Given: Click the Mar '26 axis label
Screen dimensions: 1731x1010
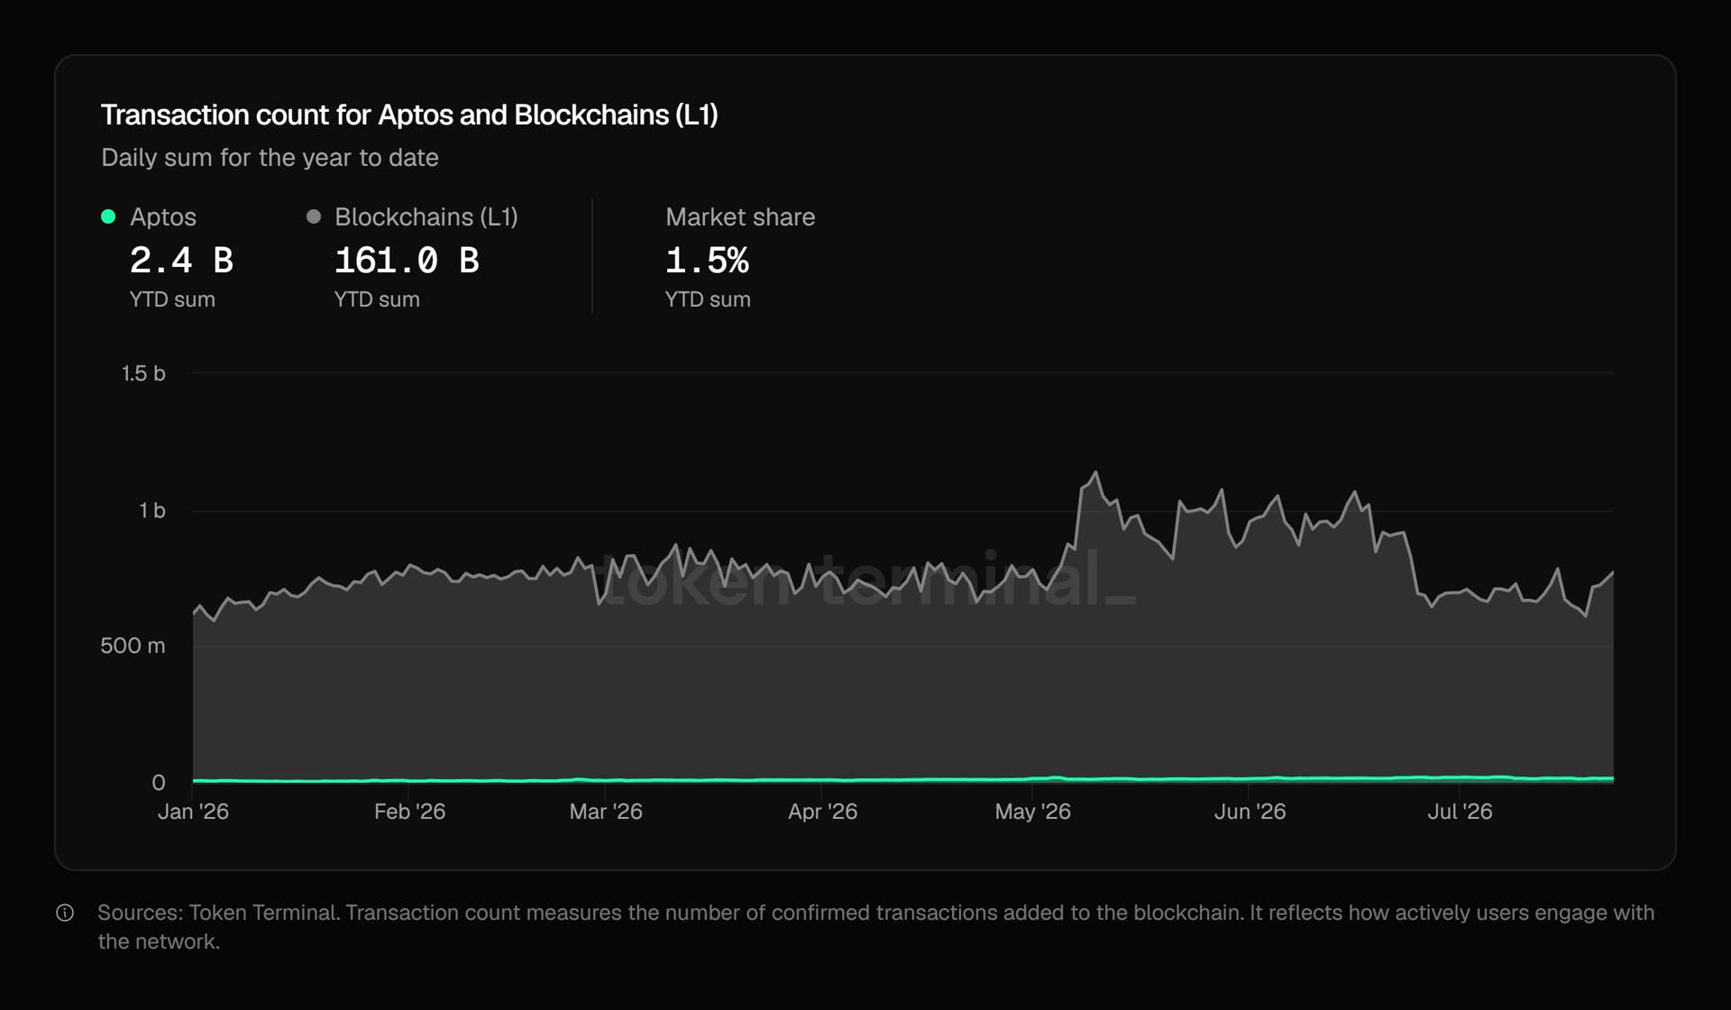Looking at the screenshot, I should tap(606, 812).
